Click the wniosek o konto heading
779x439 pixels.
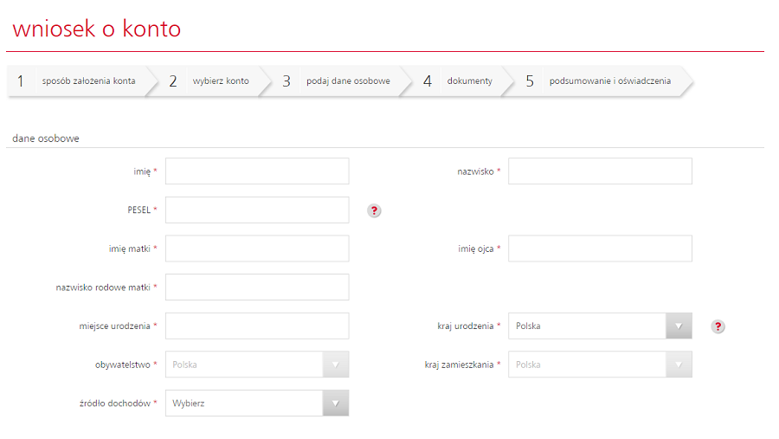(x=97, y=29)
